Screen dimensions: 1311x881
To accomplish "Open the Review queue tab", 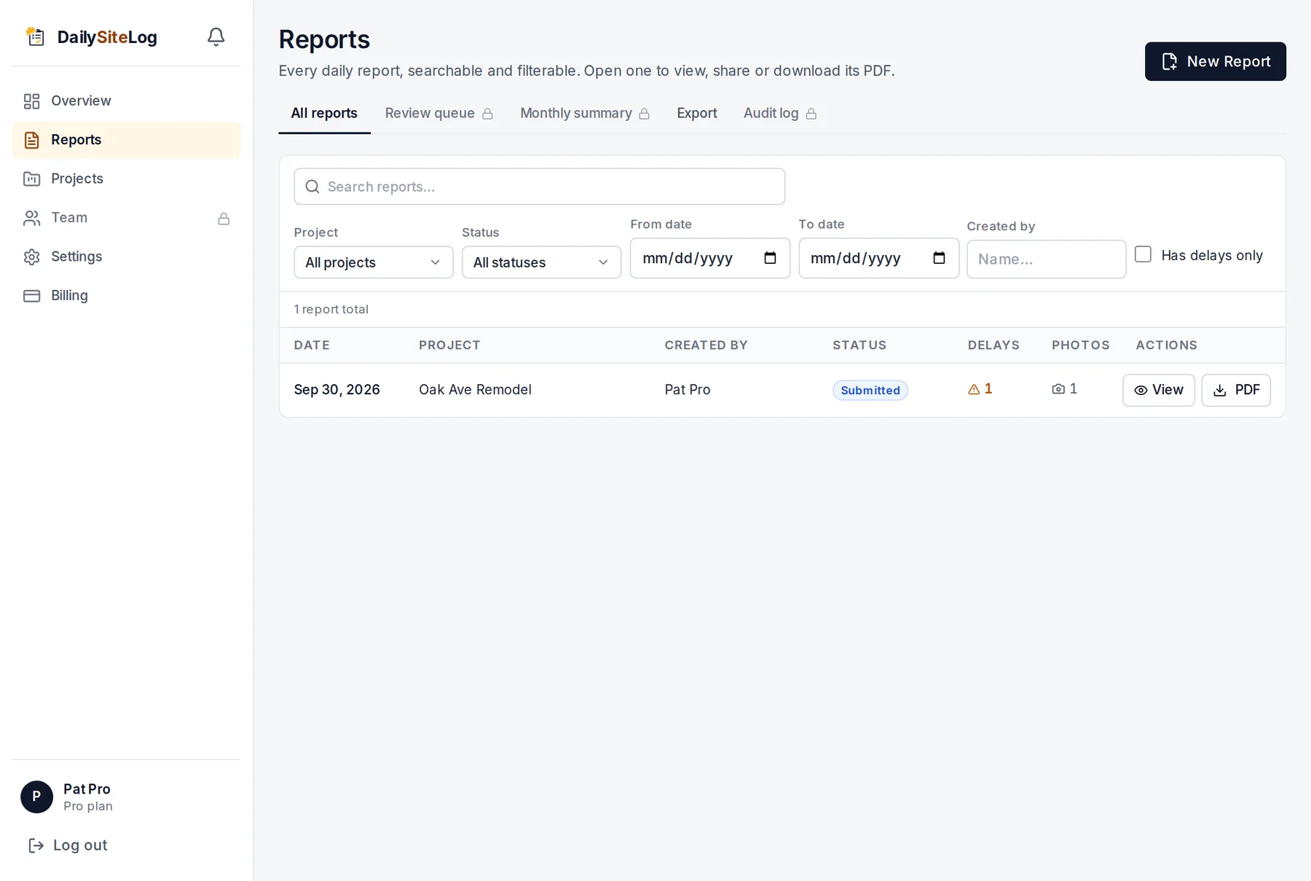I will pos(439,114).
